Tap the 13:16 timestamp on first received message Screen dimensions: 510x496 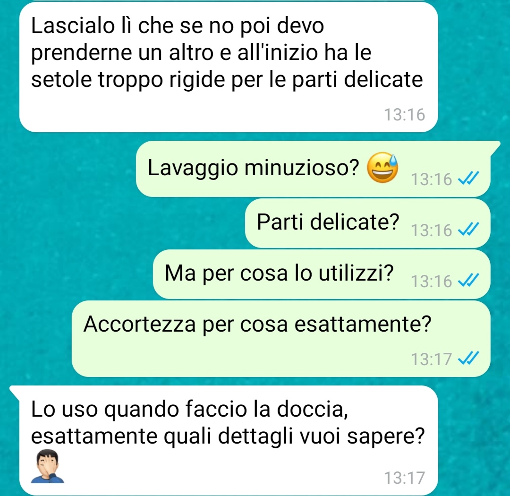coord(404,115)
